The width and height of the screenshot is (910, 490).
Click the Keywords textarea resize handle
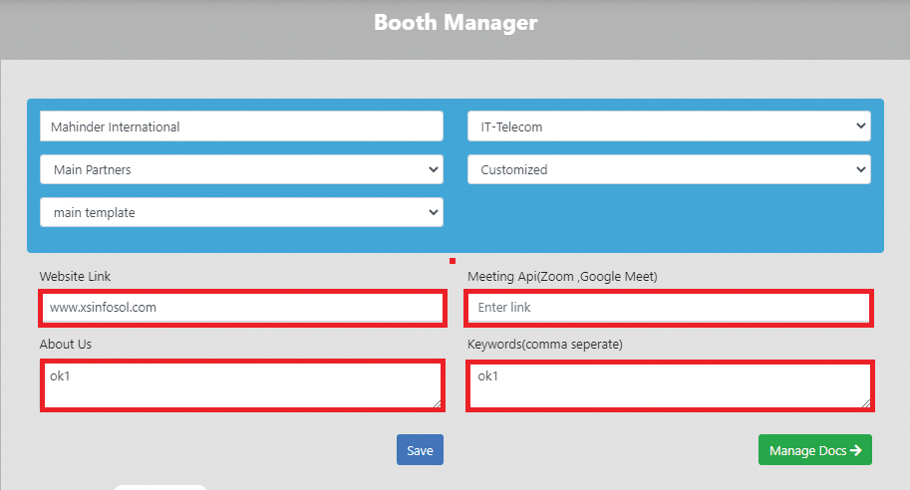coord(864,402)
